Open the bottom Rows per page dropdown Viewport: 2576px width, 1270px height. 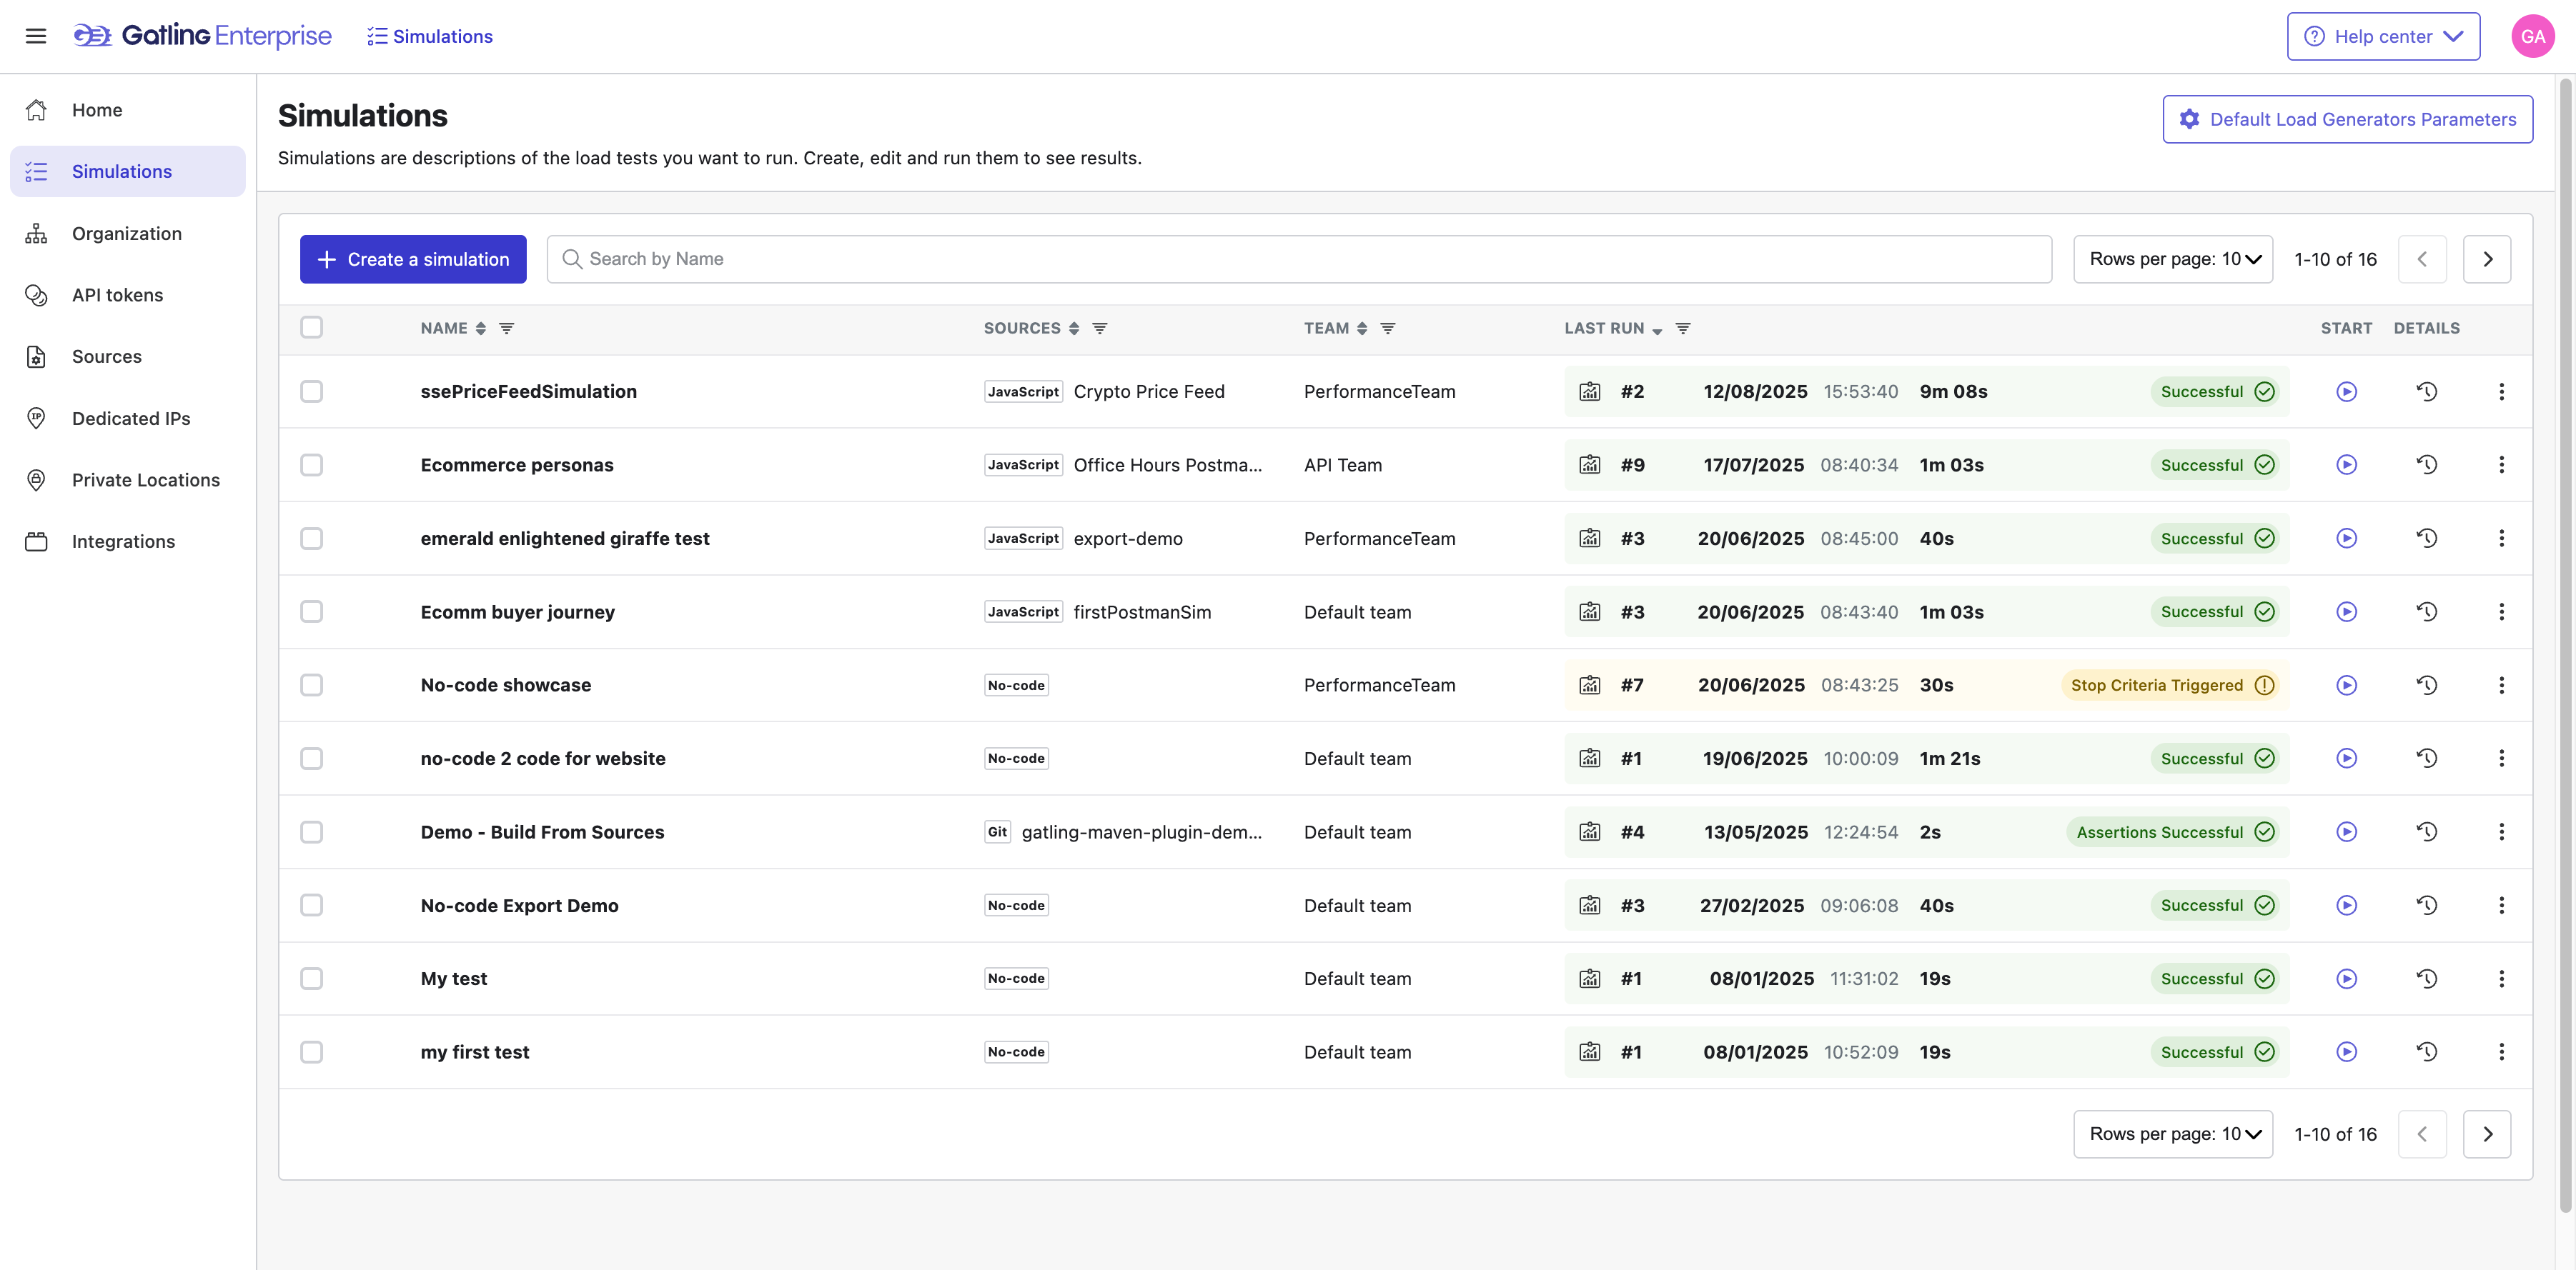2173,1134
